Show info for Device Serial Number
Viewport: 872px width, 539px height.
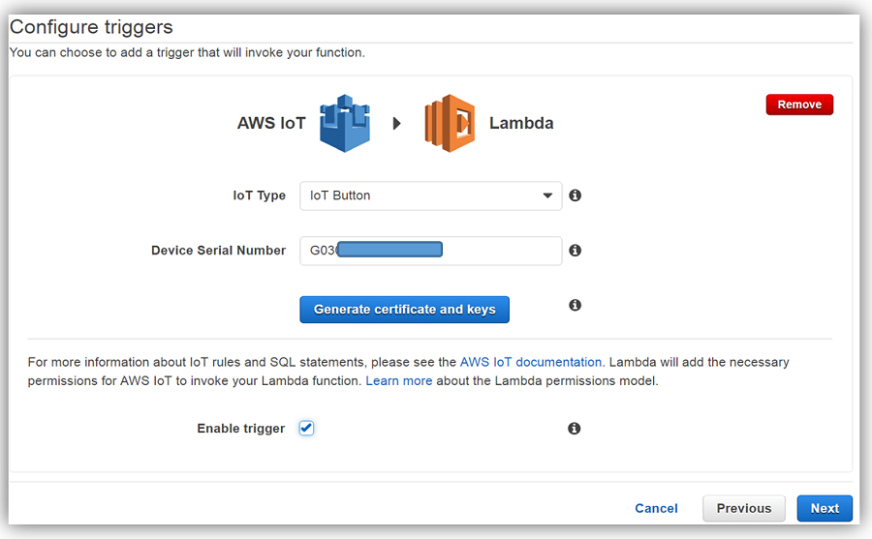pyautogui.click(x=575, y=251)
